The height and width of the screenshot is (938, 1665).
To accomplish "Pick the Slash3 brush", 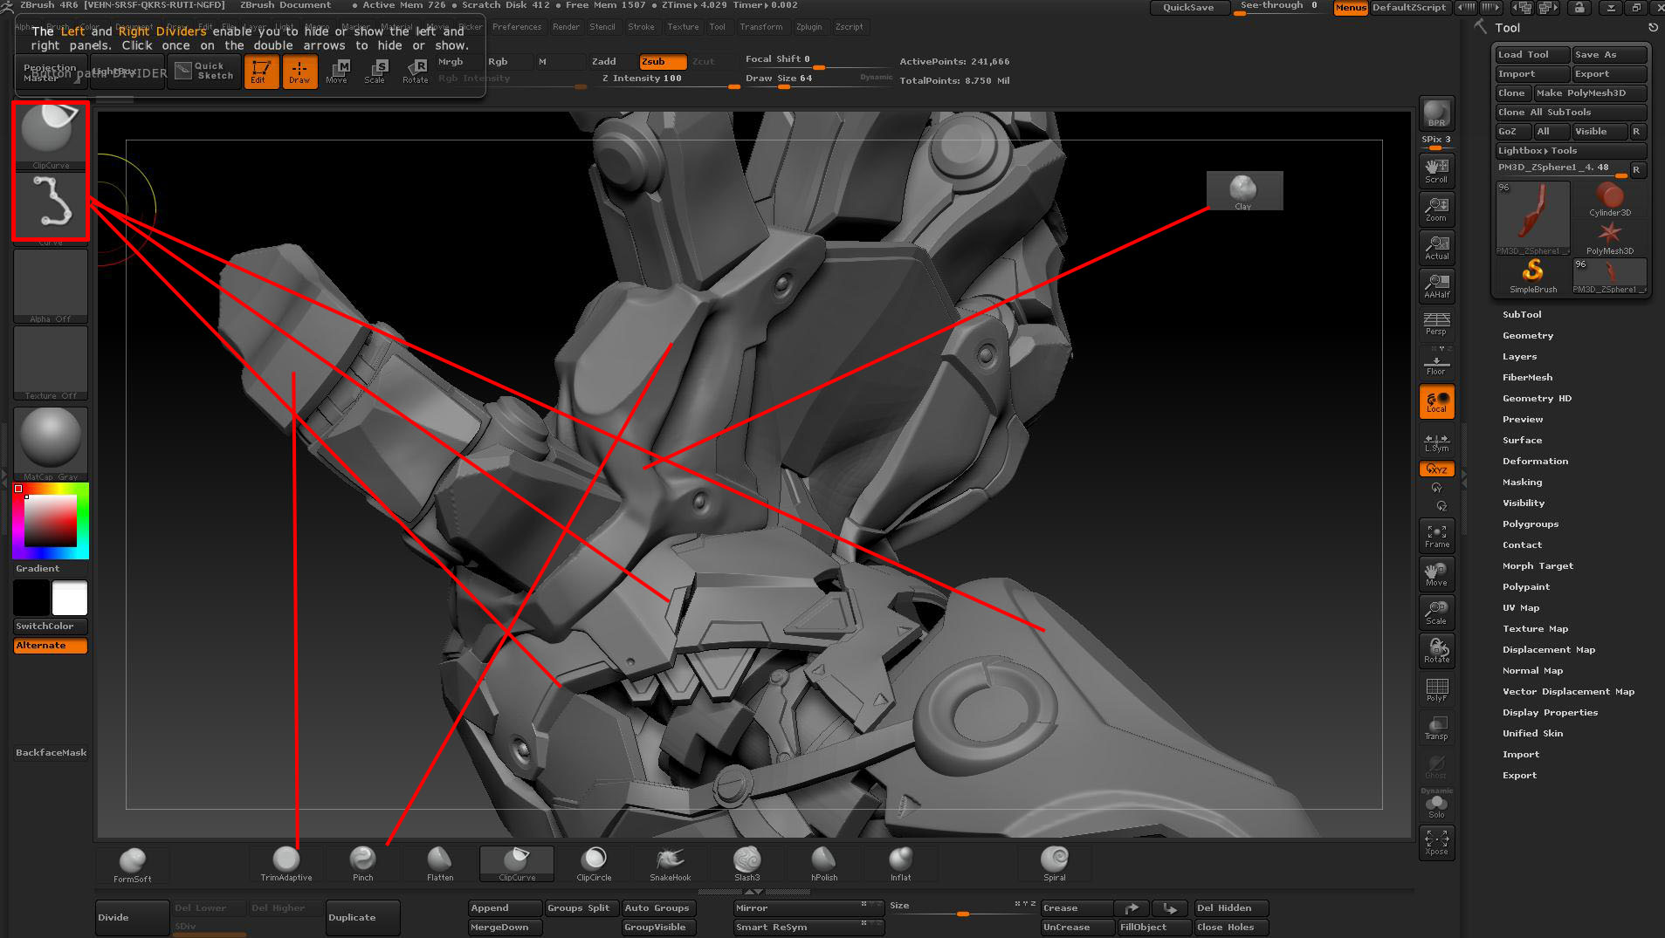I will click(x=747, y=863).
